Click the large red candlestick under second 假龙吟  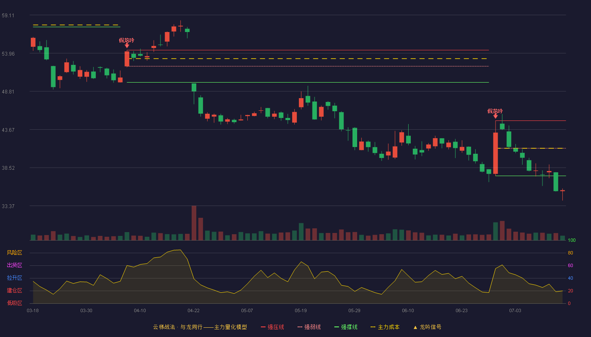click(x=495, y=153)
